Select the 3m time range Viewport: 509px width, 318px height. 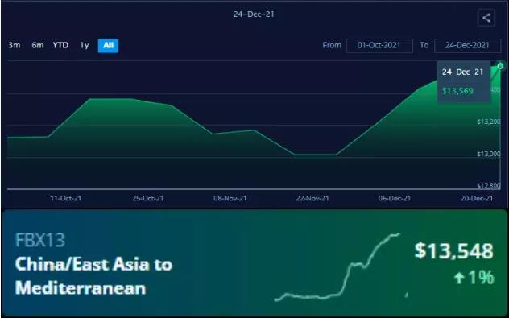(x=14, y=45)
